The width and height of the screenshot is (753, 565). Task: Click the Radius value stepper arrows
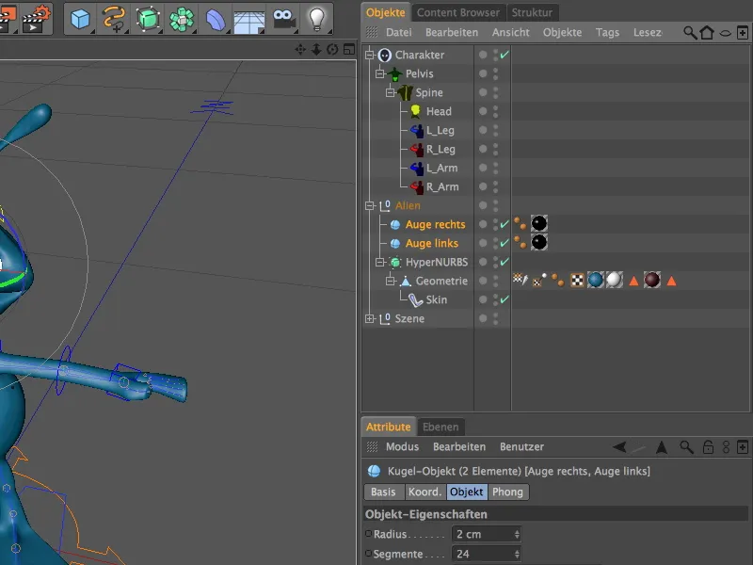tap(517, 534)
